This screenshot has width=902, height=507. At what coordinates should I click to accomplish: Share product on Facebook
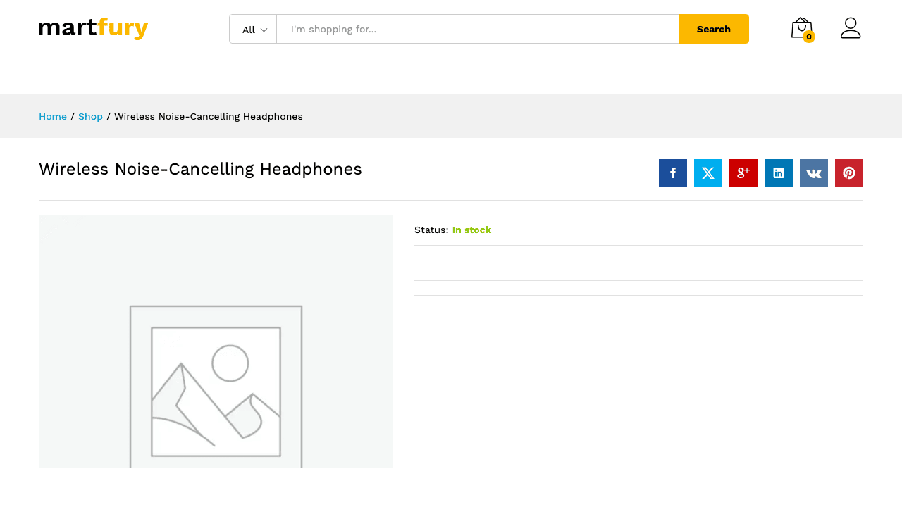673,173
